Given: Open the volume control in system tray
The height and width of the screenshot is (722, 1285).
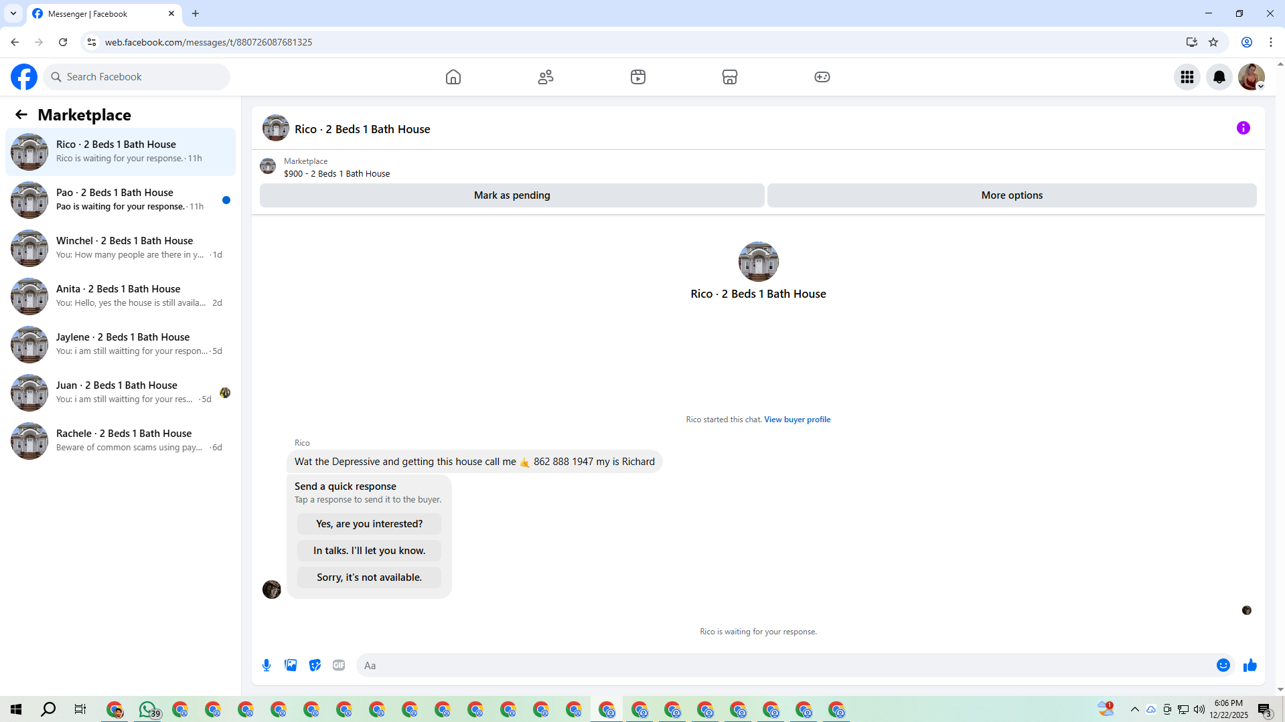Looking at the screenshot, I should [x=1199, y=709].
